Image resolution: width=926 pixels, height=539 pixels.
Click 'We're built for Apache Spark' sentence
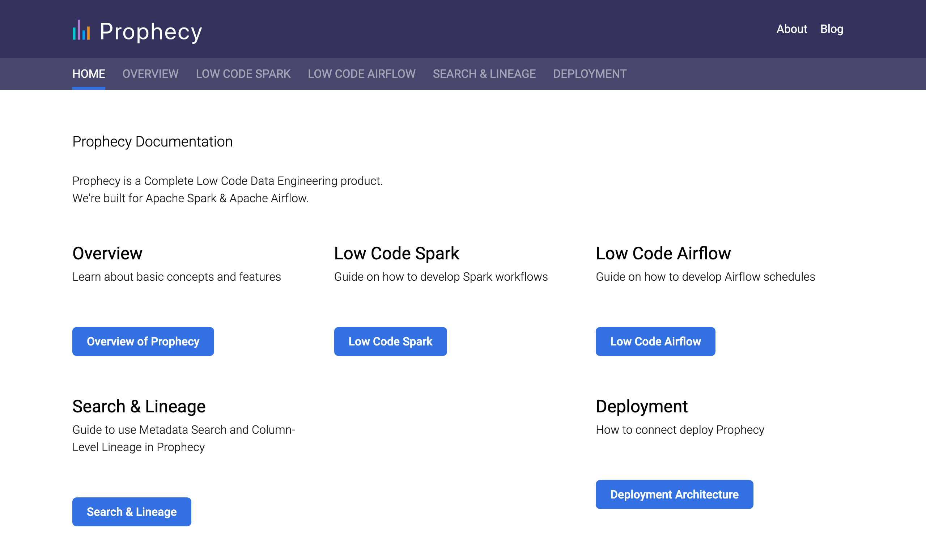[x=190, y=198]
